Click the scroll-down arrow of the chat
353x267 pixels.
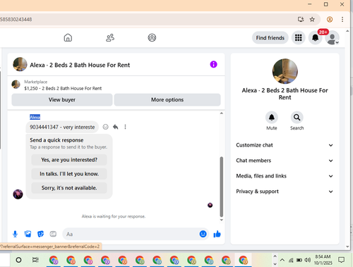tap(222, 220)
